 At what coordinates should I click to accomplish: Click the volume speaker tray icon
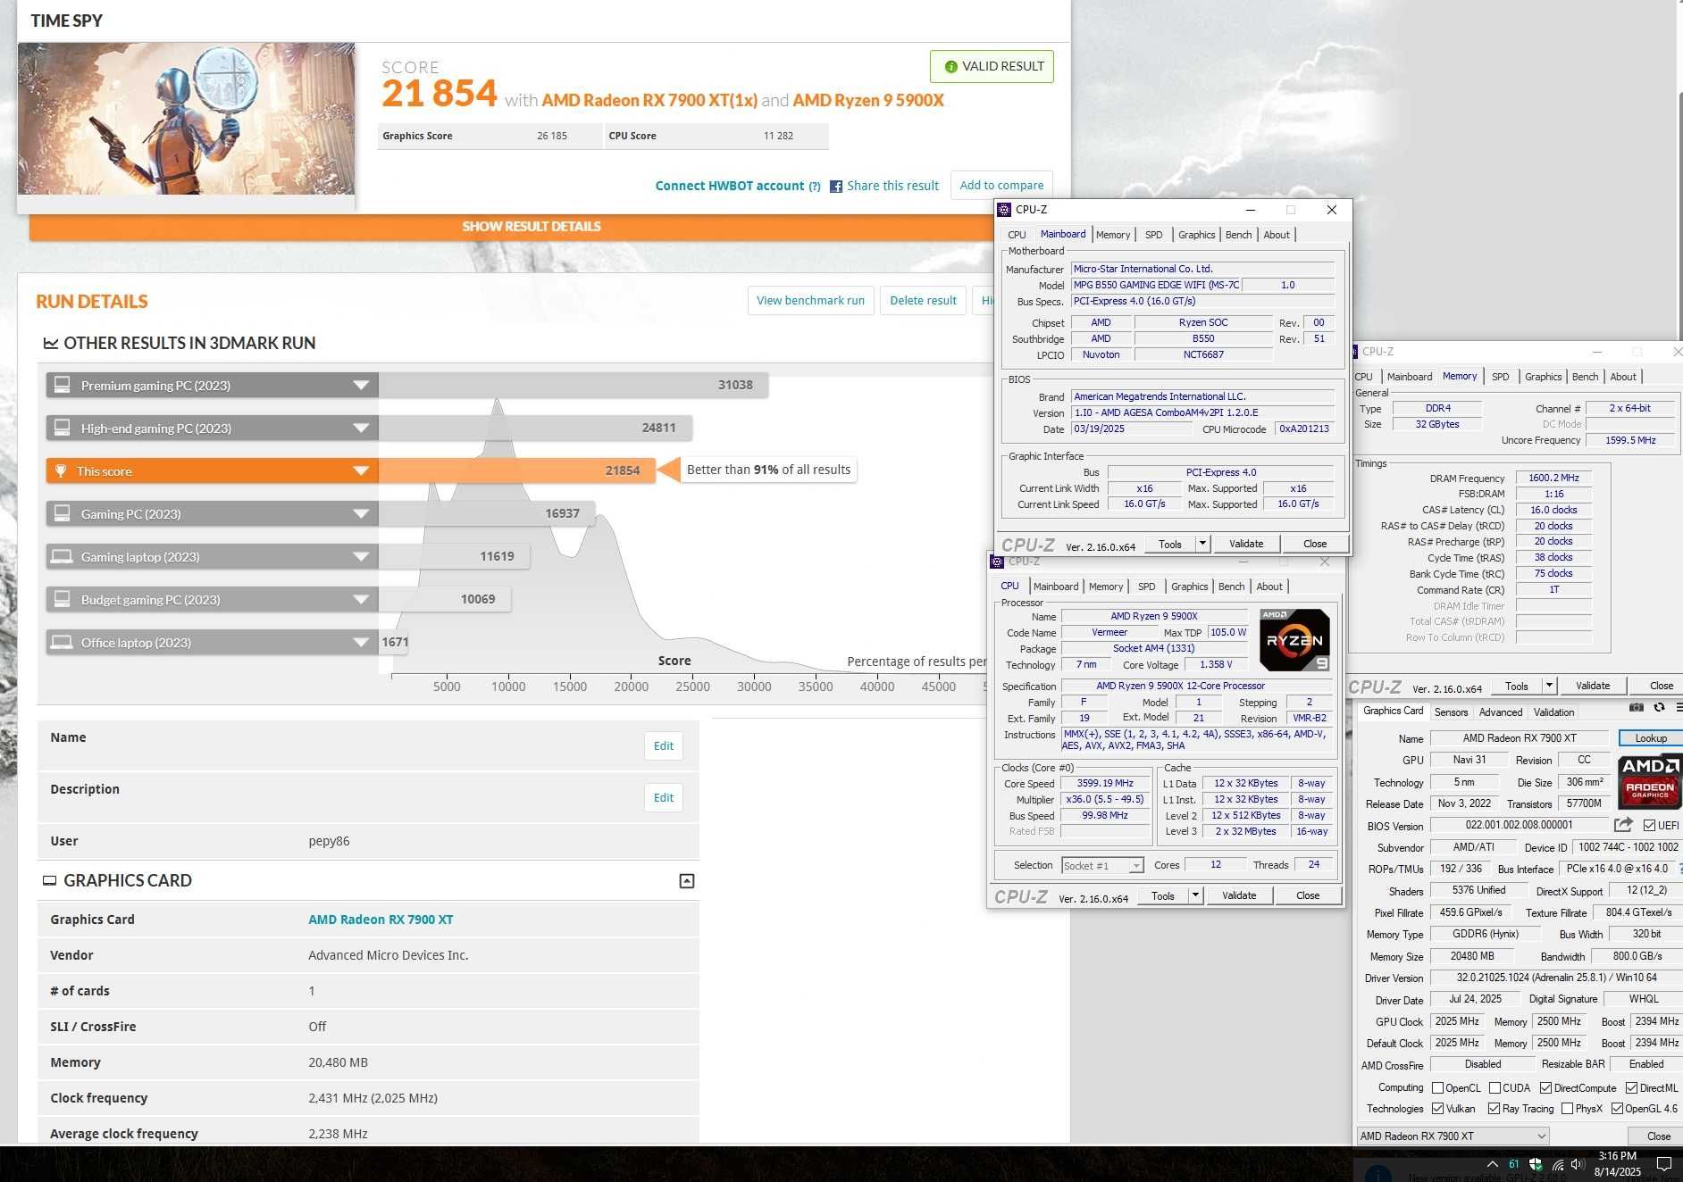coord(1578,1164)
